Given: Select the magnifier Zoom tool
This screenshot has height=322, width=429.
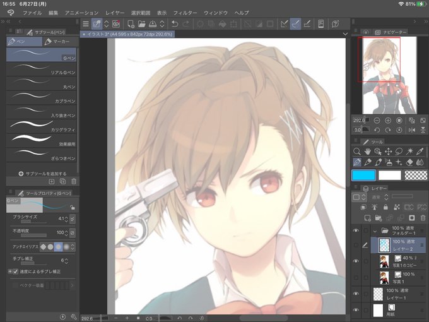Looking at the screenshot, I should click(357, 151).
